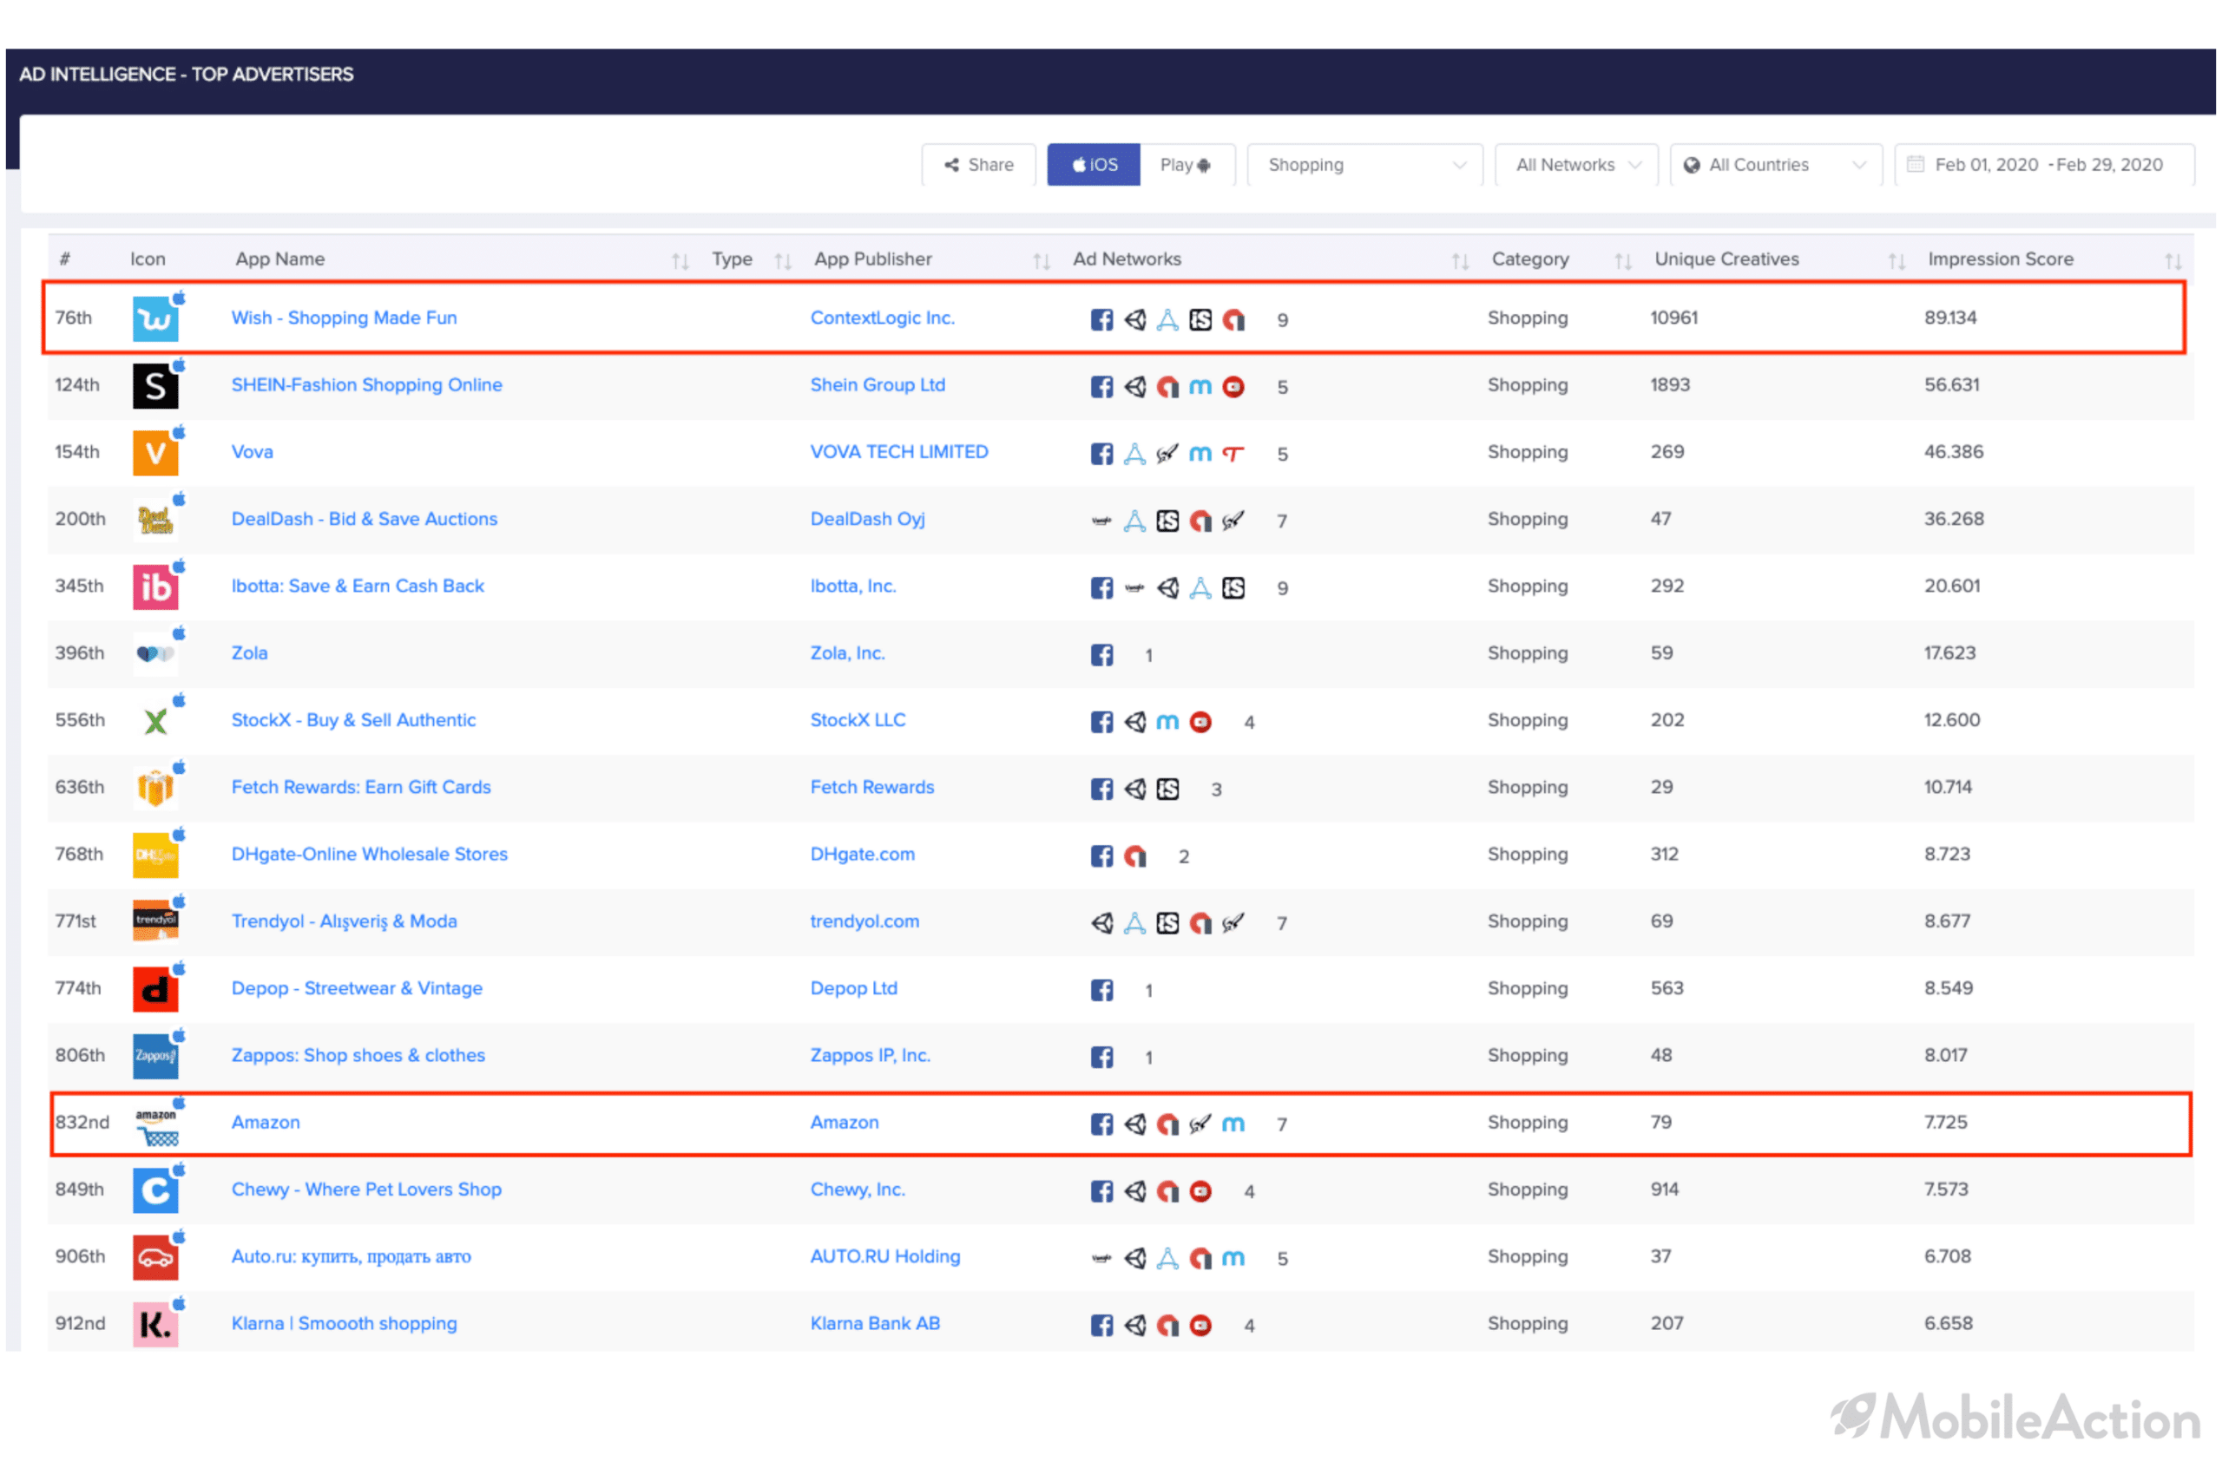The width and height of the screenshot is (2222, 1481).
Task: Open AUTO.RU Holding publisher link
Action: 885,1257
